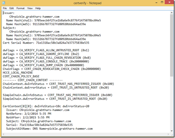
Task: Click the 'Issuer:' line at top
Action: point(9,13)
